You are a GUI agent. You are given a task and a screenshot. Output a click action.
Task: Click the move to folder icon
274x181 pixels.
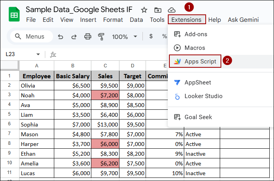158,10
